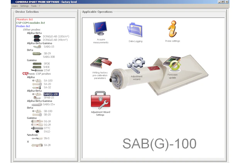The image size is (240, 163).
Task: Click the SA-100 probe image
Action: pos(37,81)
